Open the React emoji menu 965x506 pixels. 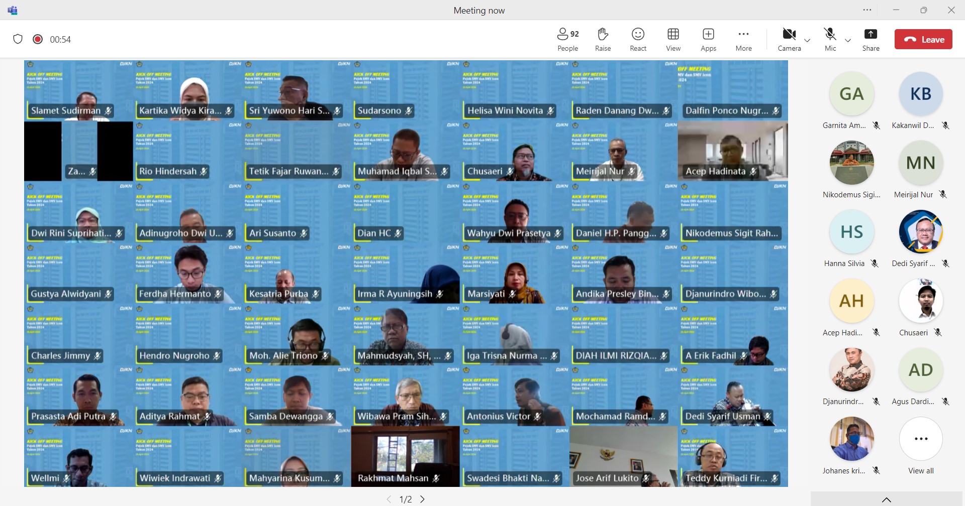point(638,39)
